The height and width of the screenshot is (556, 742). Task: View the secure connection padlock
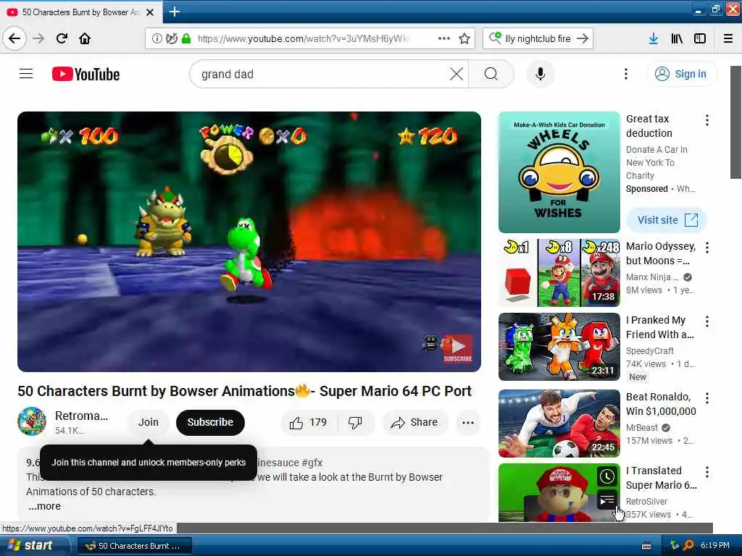(186, 39)
